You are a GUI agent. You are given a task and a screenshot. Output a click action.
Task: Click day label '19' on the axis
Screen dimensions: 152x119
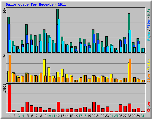coord(89,116)
